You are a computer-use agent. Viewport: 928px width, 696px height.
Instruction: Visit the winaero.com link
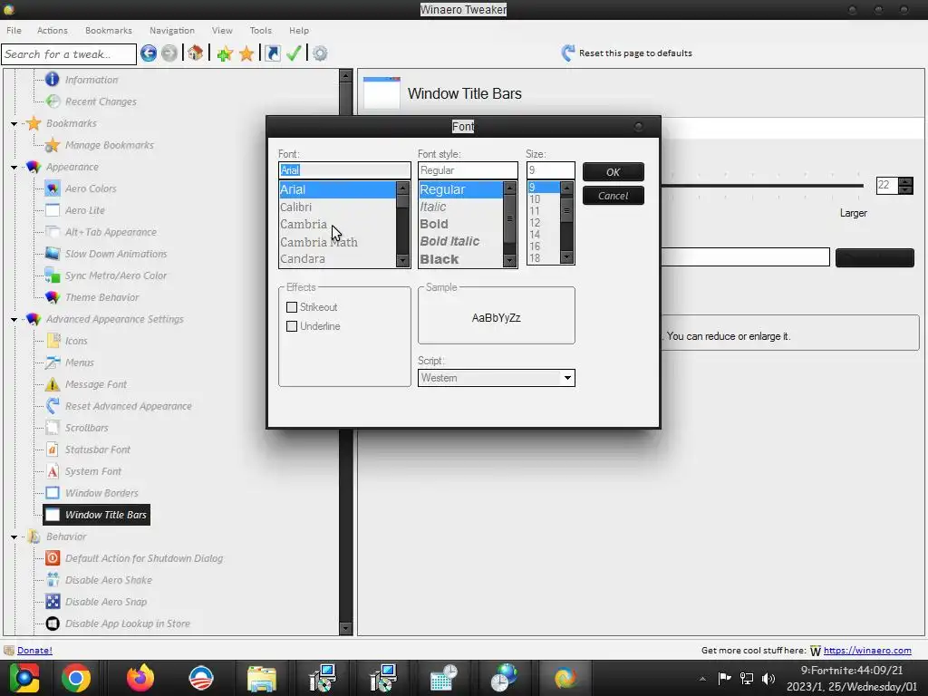pos(867,651)
